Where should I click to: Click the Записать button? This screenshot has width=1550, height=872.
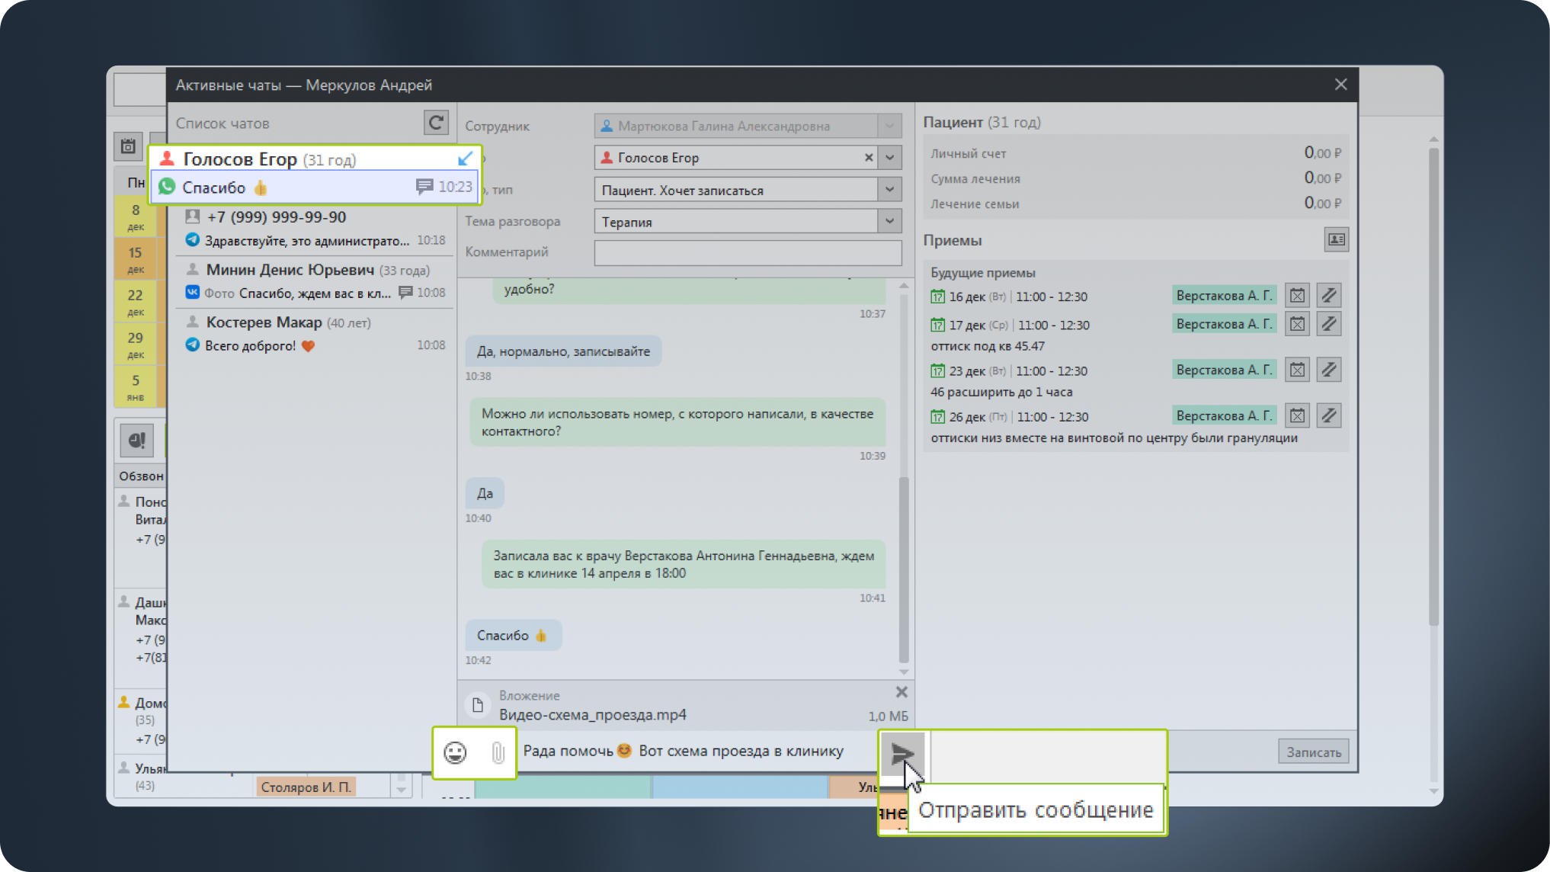(x=1313, y=752)
